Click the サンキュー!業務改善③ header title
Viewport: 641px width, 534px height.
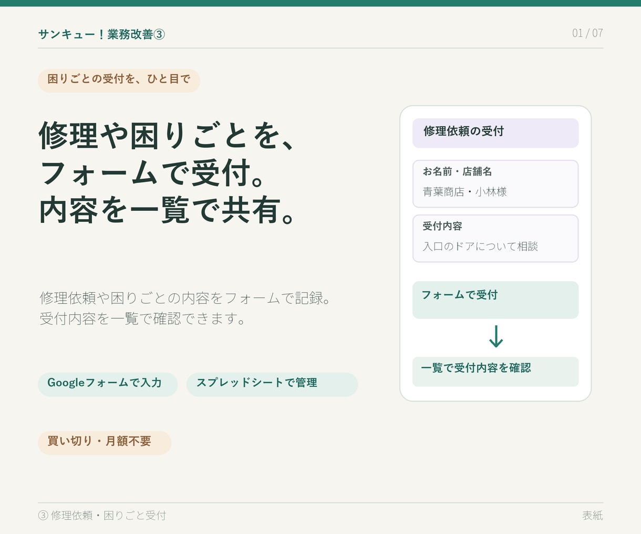[101, 34]
